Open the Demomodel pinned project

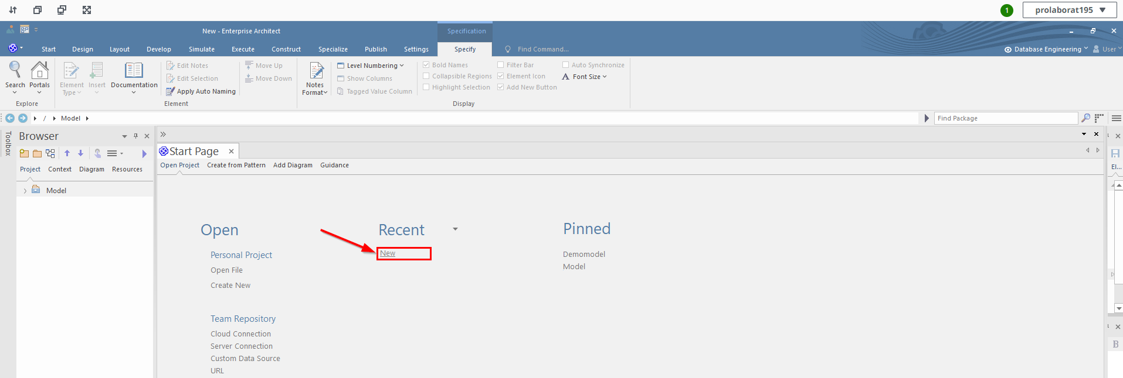tap(584, 254)
